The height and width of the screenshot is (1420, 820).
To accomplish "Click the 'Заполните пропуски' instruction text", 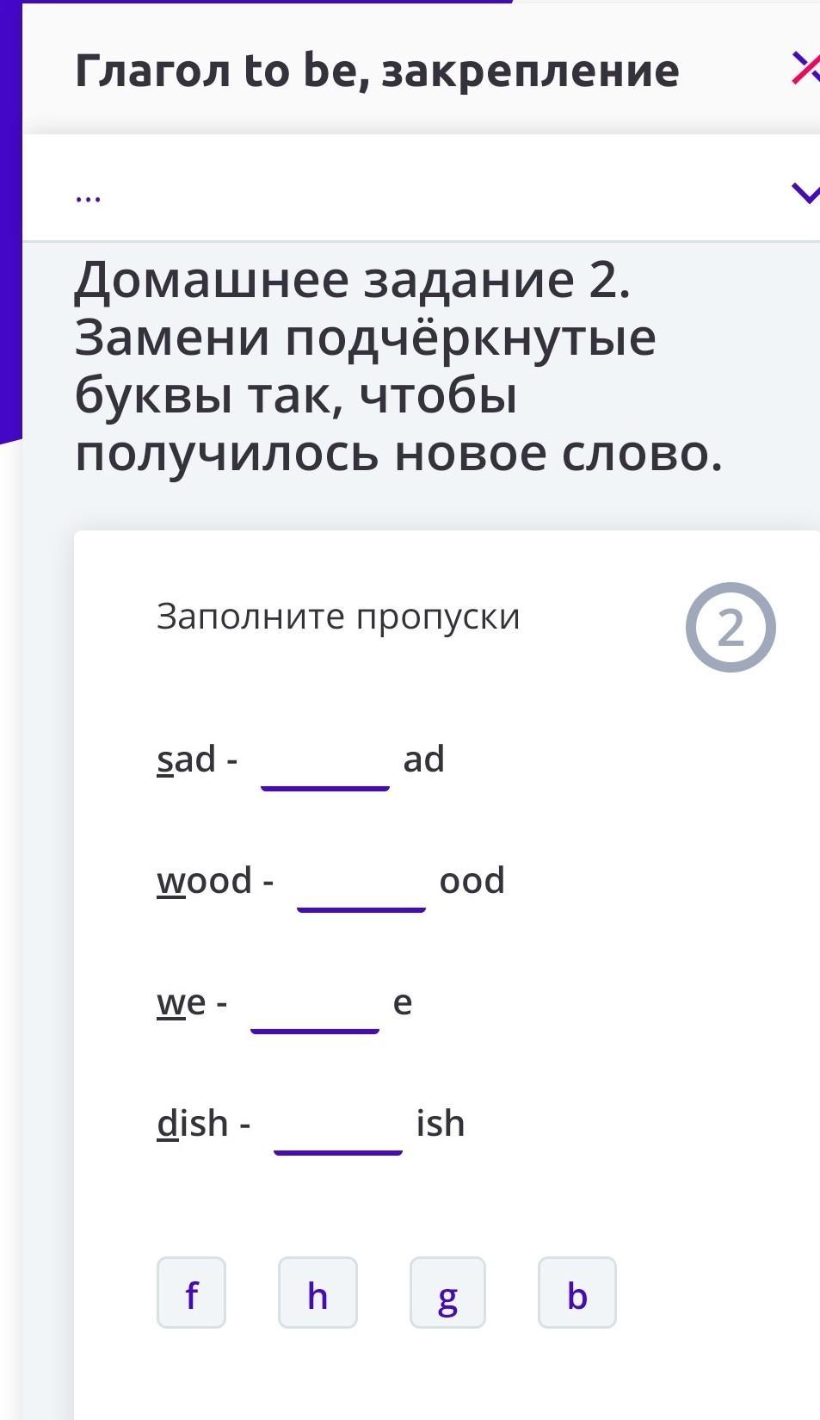I will tap(338, 617).
